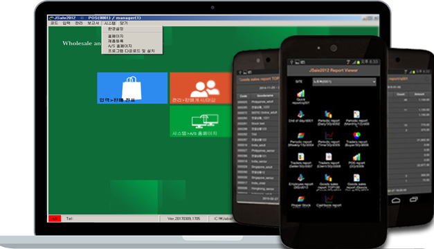Open the Traders report Seller icon
The height and width of the screenshot is (249, 434).
pos(301,160)
